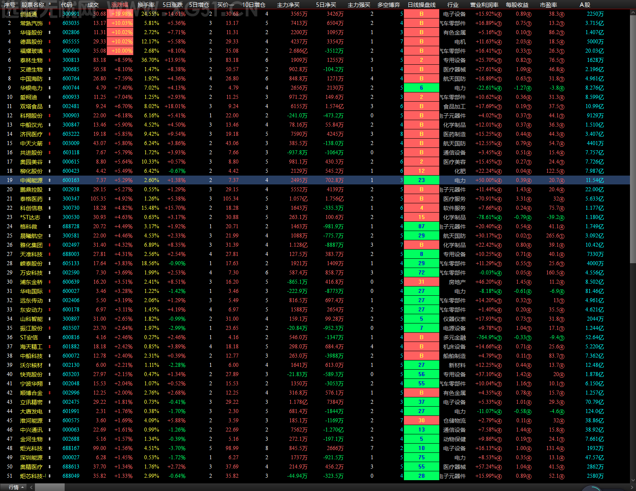Sort by 市盈率 column header

point(548,5)
